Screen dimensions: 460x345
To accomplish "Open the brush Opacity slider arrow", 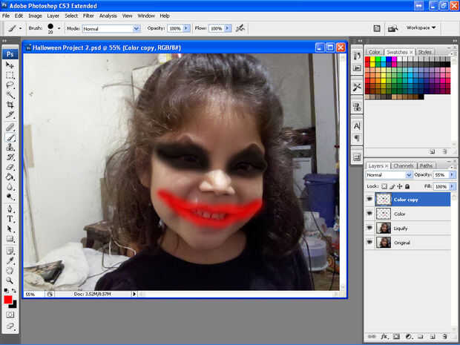I will (186, 28).
